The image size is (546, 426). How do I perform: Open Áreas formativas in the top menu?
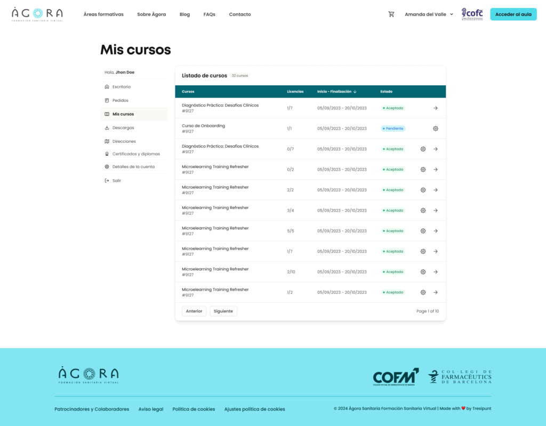click(x=103, y=14)
